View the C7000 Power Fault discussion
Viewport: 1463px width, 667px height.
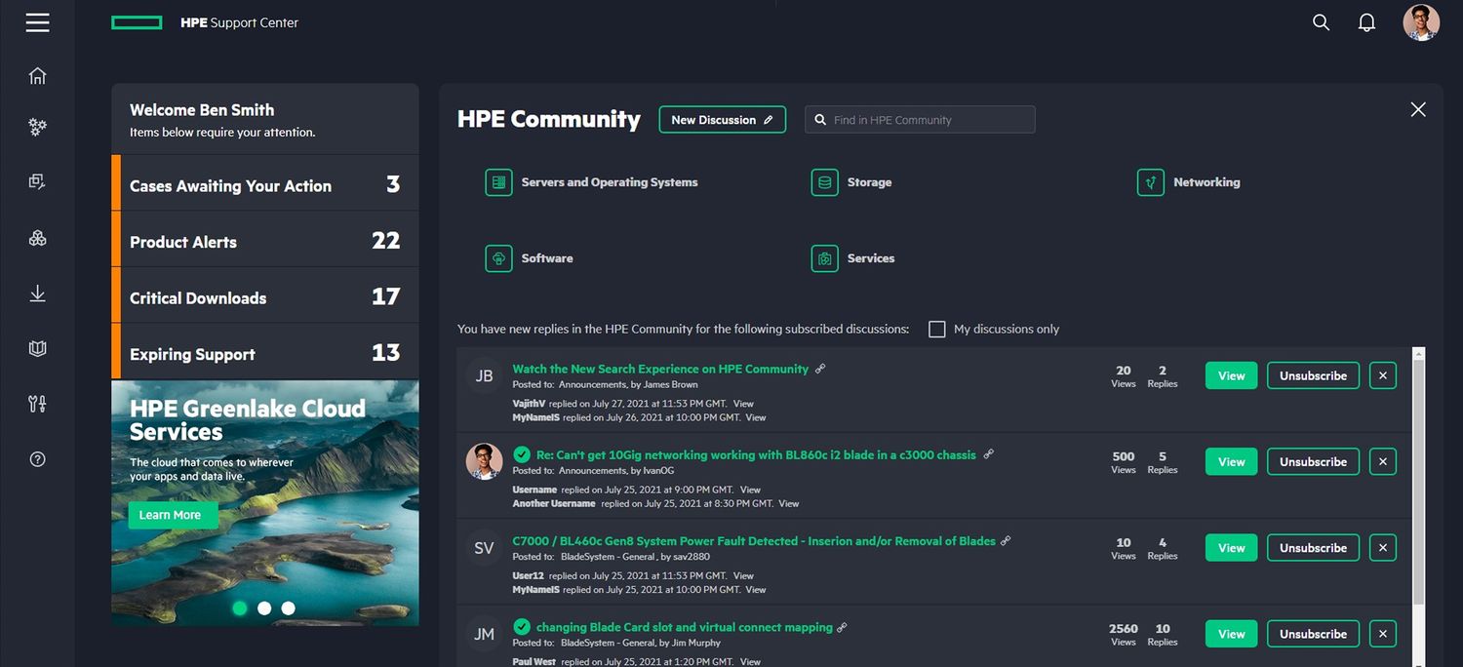pyautogui.click(x=1232, y=547)
